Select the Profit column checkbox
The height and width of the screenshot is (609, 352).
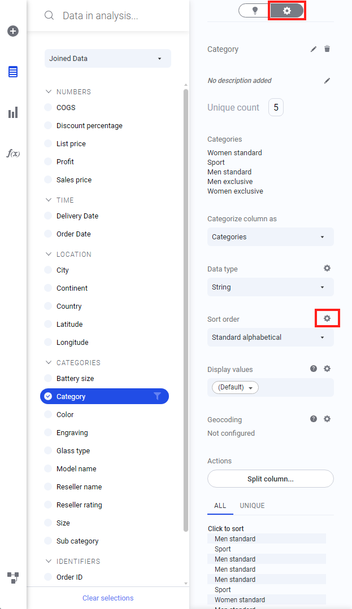[x=48, y=162]
